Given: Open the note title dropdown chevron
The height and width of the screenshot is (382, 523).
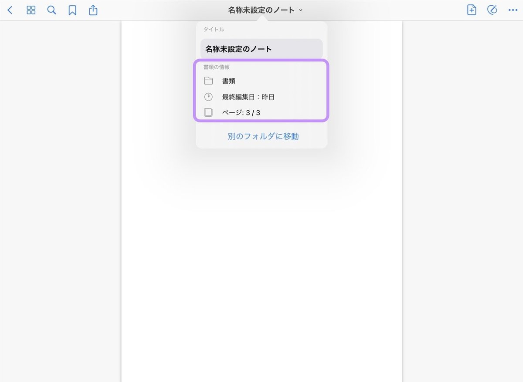Looking at the screenshot, I should 300,10.
